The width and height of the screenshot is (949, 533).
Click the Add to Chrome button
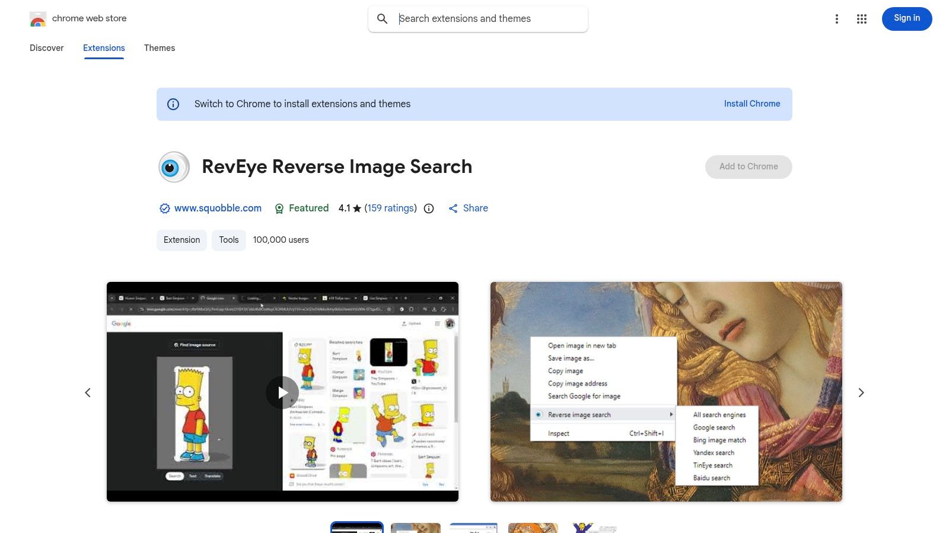click(749, 167)
